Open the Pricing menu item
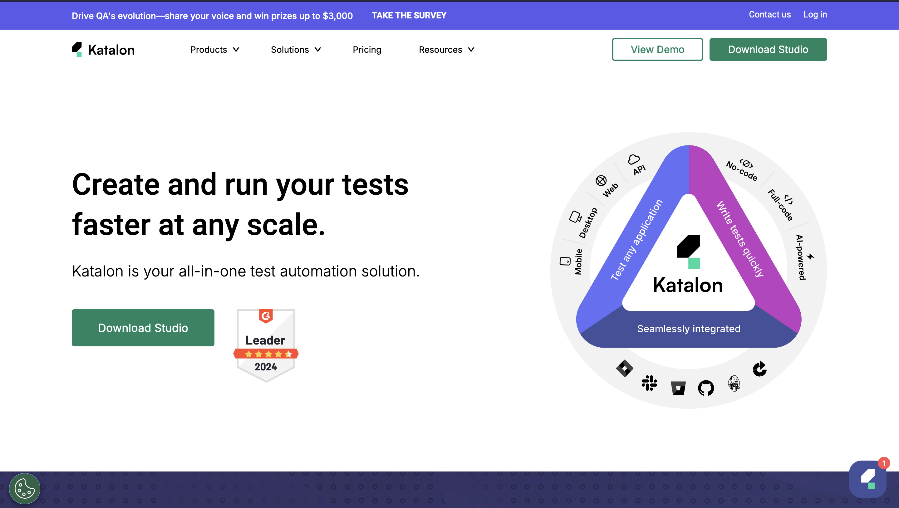The height and width of the screenshot is (508, 899). tap(367, 49)
